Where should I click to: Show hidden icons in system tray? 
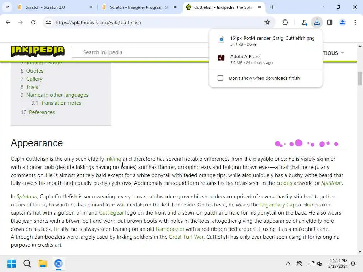click(x=288, y=263)
